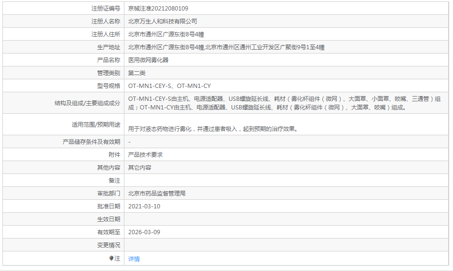Click management category value 第二类

[x=137, y=73]
